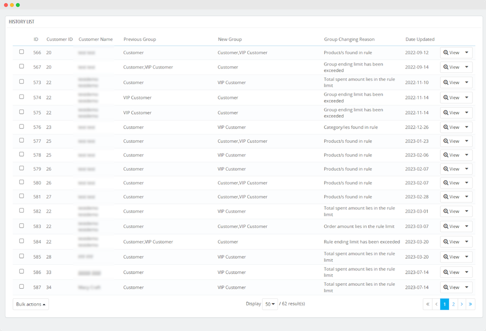Viewport: 486px width, 331px height.
Task: Check the checkbox for row ID 567
Action: [x=21, y=66]
